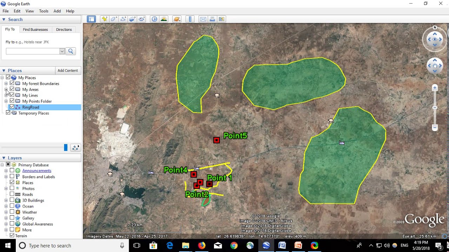Click the zoom out minus button
Image resolution: width=449 pixels, height=252 pixels.
pos(435,127)
